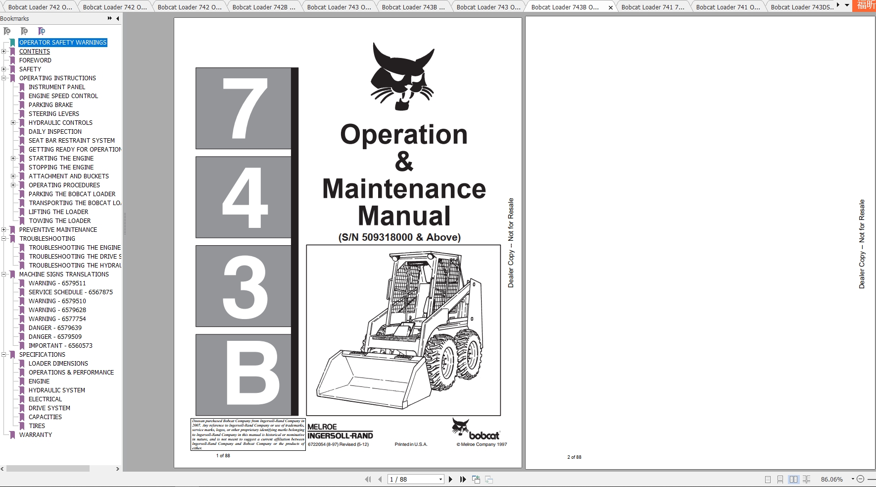Click the previous view icon near page controls

point(476,479)
